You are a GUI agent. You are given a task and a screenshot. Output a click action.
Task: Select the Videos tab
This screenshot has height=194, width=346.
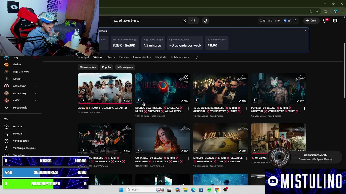pos(98,57)
